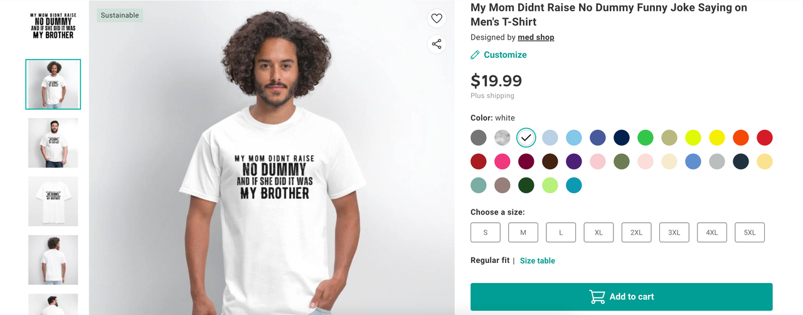803x315 pixels.
Task: Pick the dark green color swatch
Action: point(526,186)
